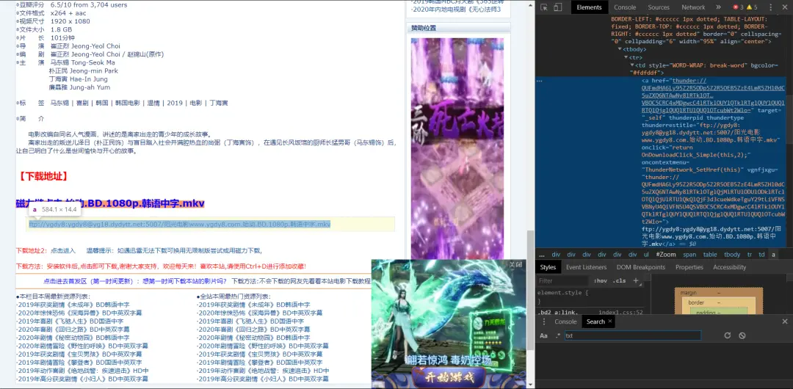Select the table breadcrumb item
Image resolution: width=793 pixels, height=389 pixels.
[x=710, y=255]
